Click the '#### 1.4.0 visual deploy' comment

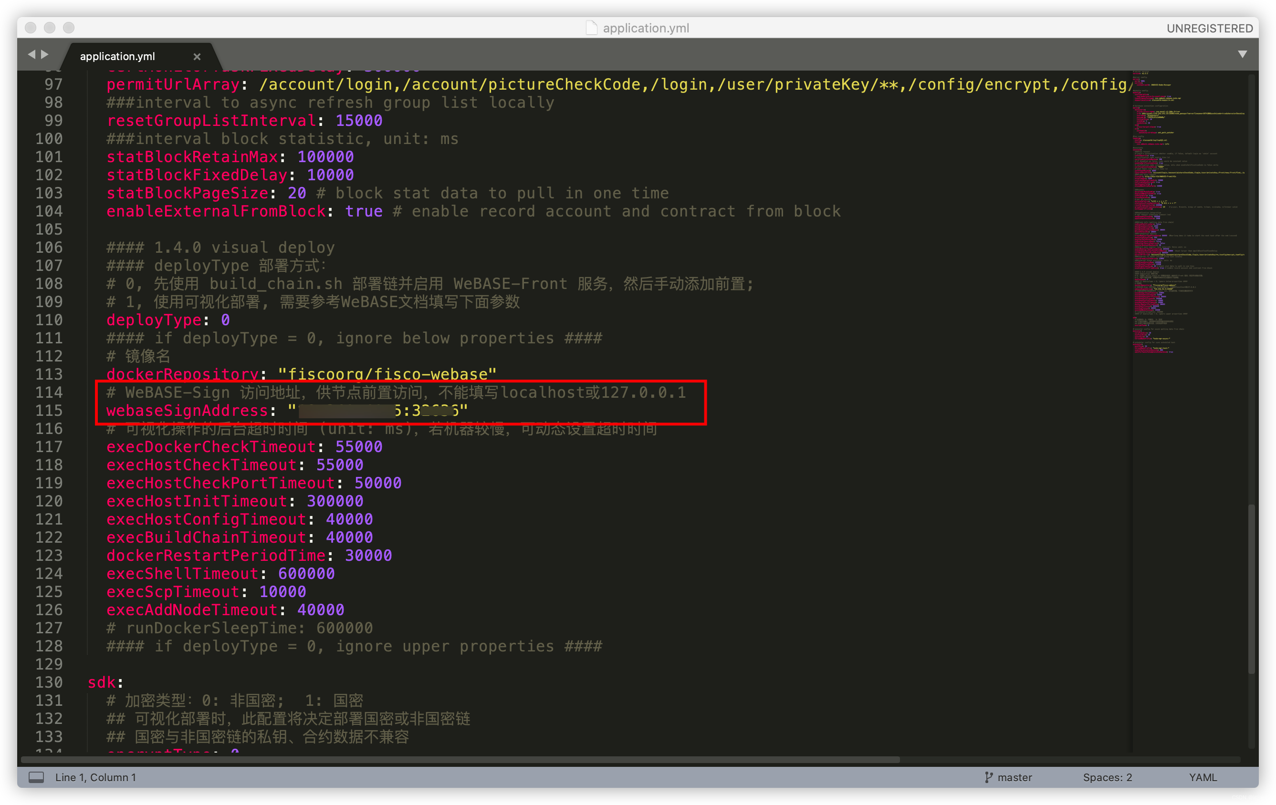(x=220, y=248)
